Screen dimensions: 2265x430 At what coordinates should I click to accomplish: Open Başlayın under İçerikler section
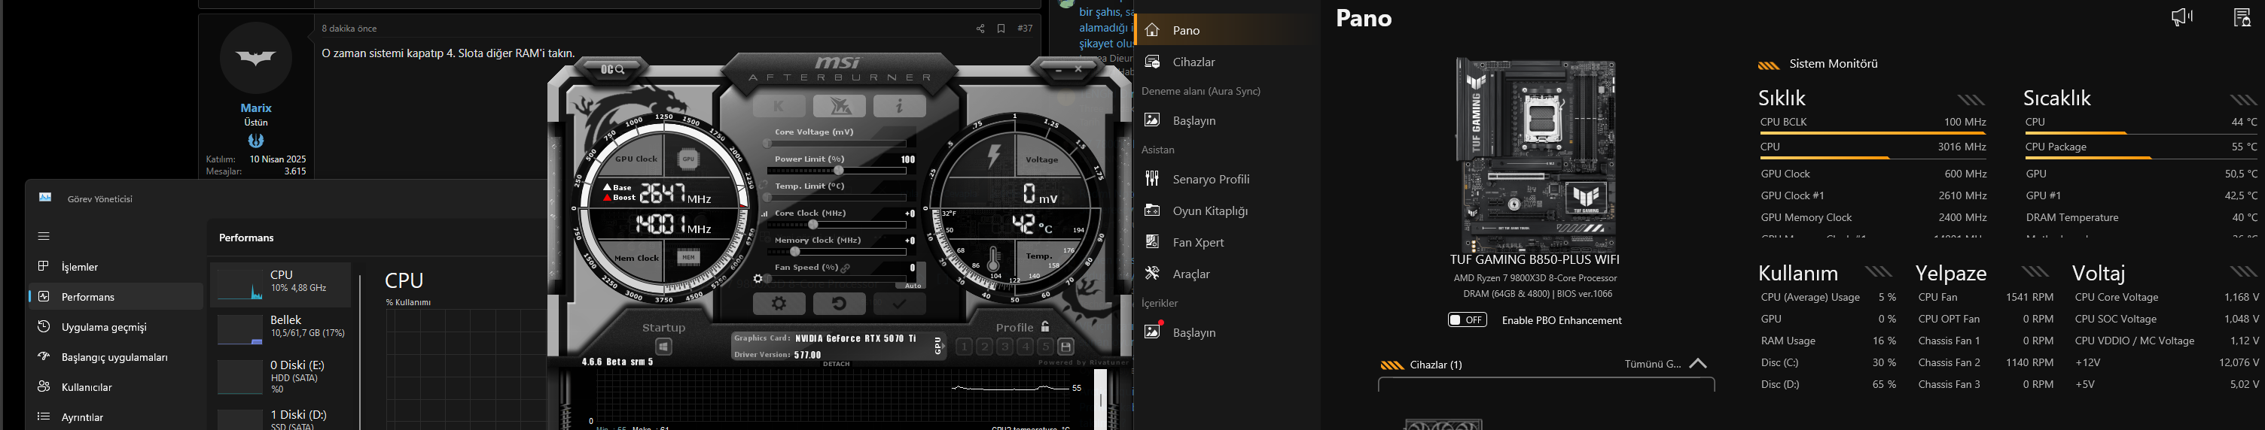1227,332
